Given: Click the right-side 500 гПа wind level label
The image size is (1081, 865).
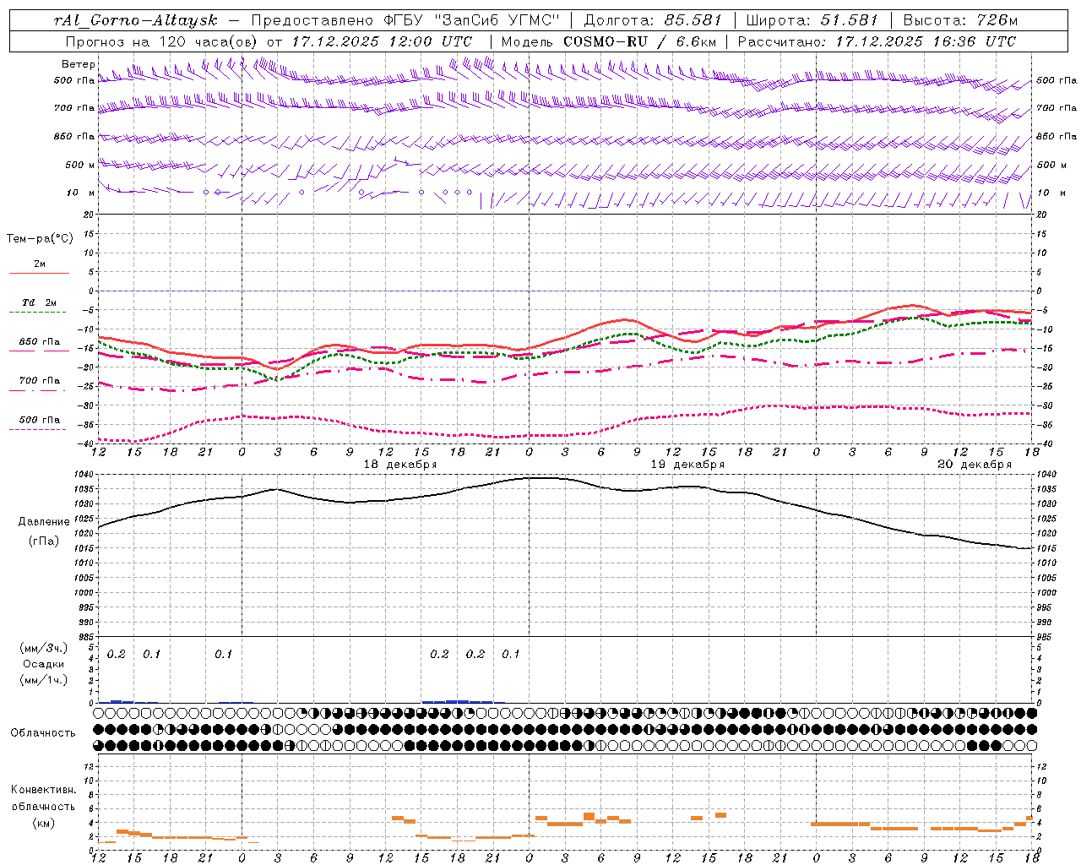Looking at the screenshot, I should 1057,80.
